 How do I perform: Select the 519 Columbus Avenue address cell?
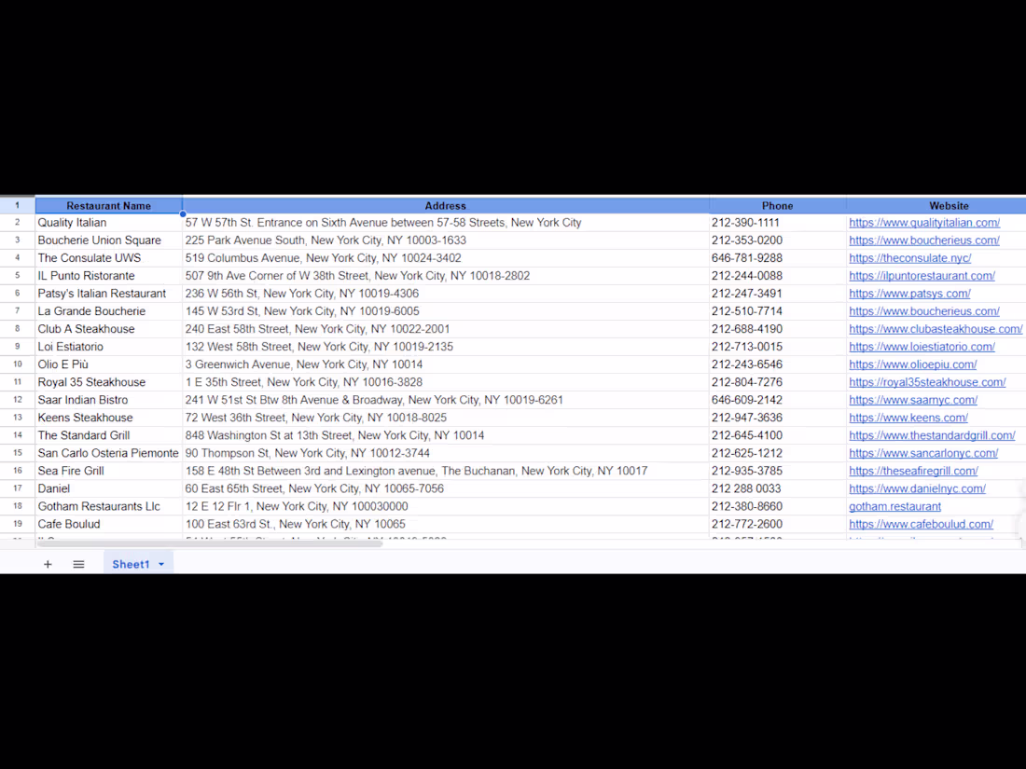(x=446, y=258)
